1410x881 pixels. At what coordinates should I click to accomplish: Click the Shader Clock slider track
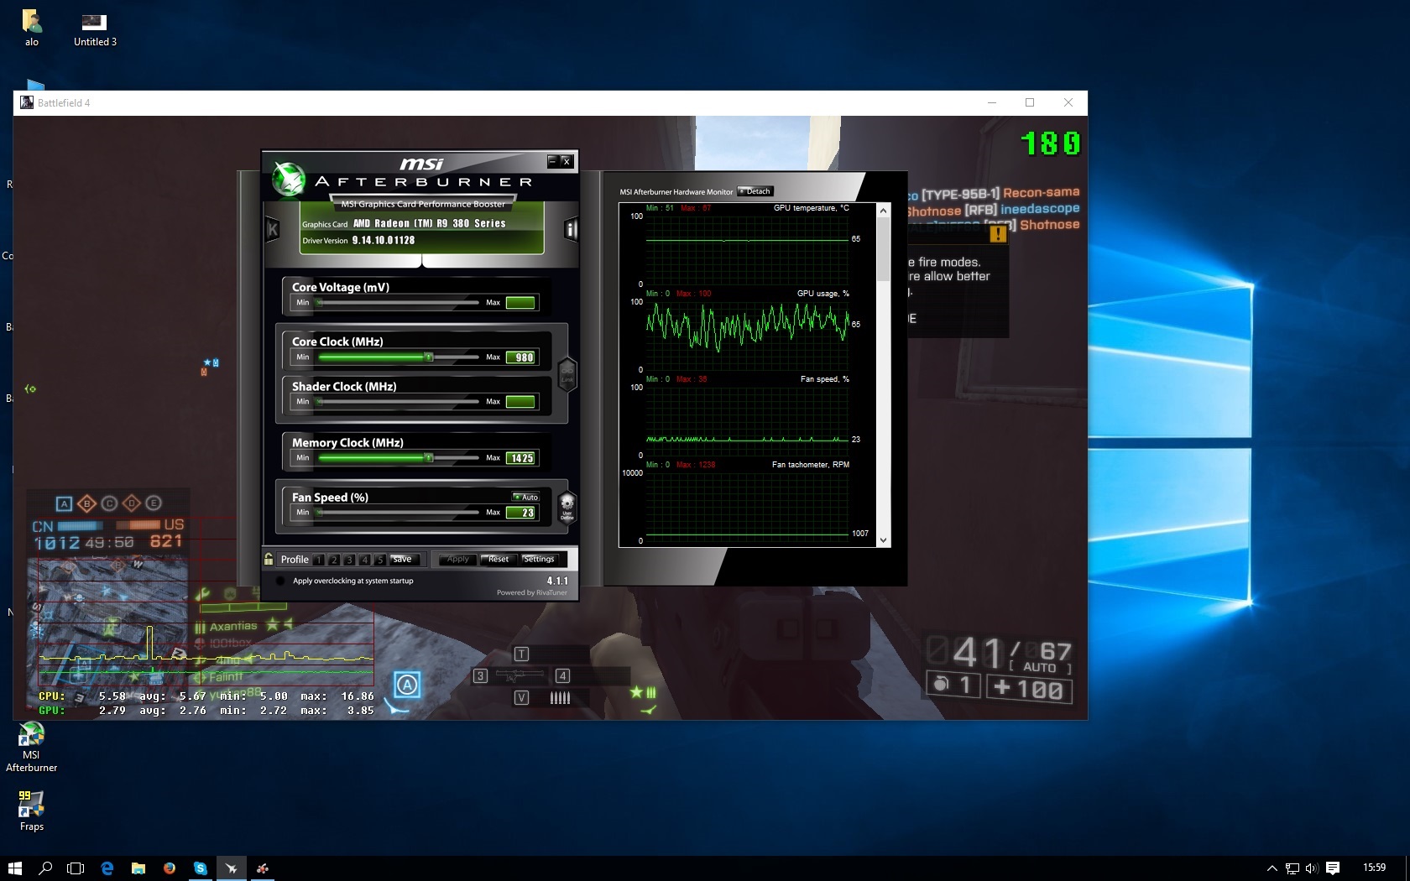click(x=398, y=402)
